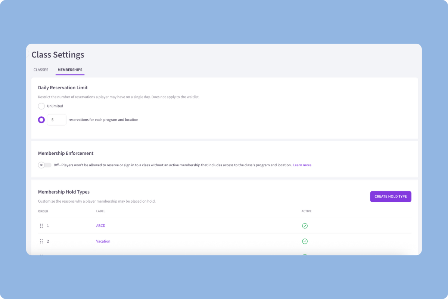448x299 pixels.
Task: Click the green active checkmark for ABCD
Action: tap(305, 225)
